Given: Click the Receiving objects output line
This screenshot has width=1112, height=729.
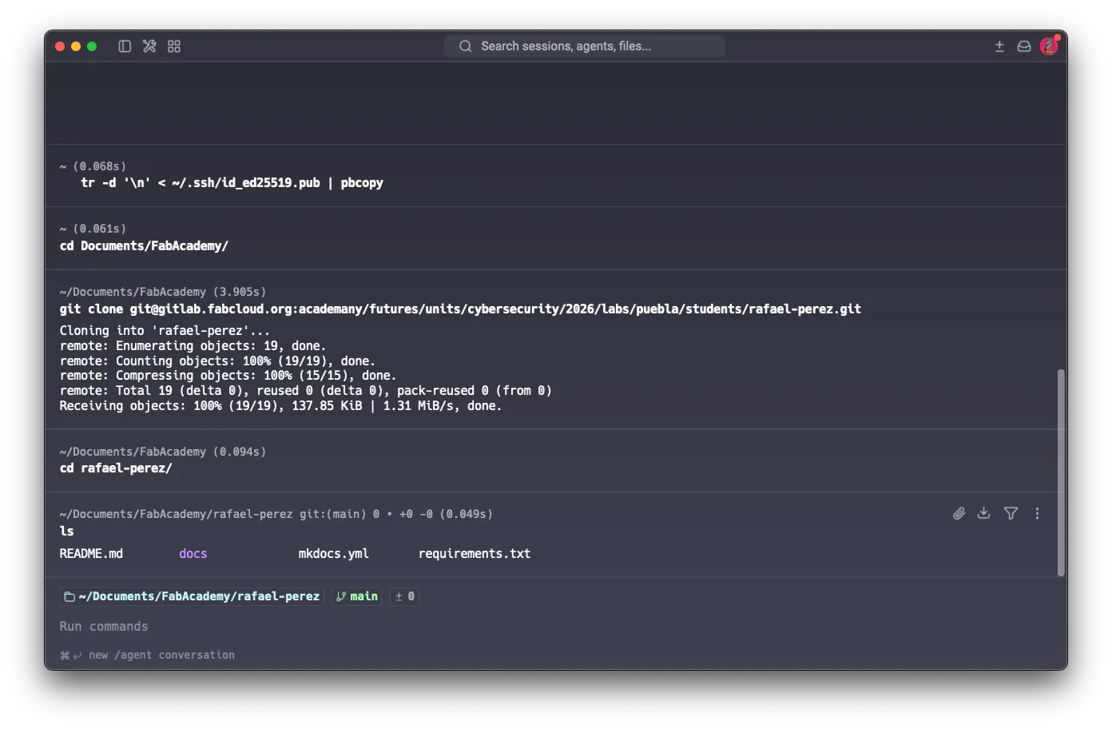Looking at the screenshot, I should 280,406.
